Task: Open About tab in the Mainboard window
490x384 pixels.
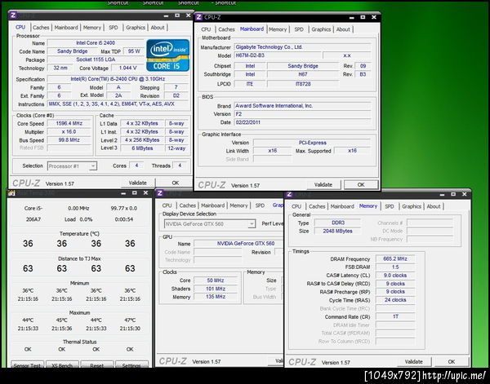Action: pos(343,29)
